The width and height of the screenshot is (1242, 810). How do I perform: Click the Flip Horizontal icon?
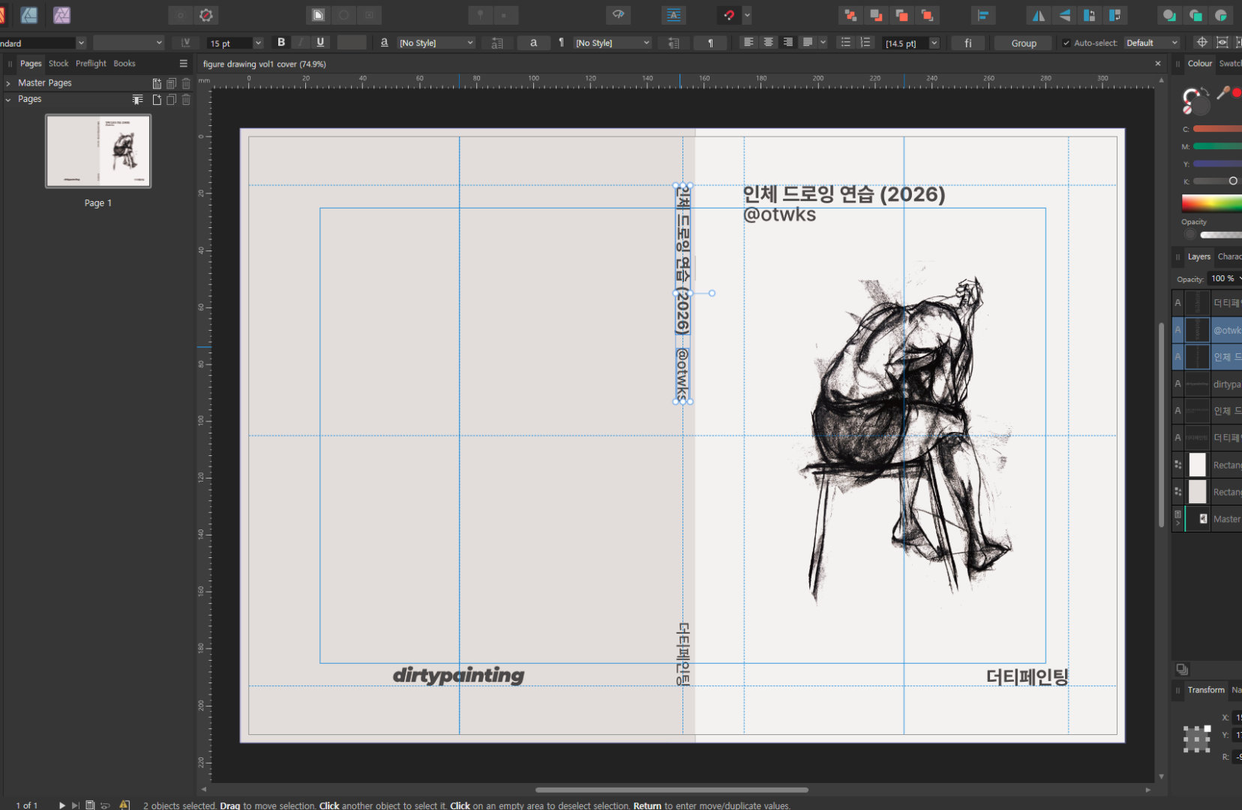click(x=1039, y=15)
